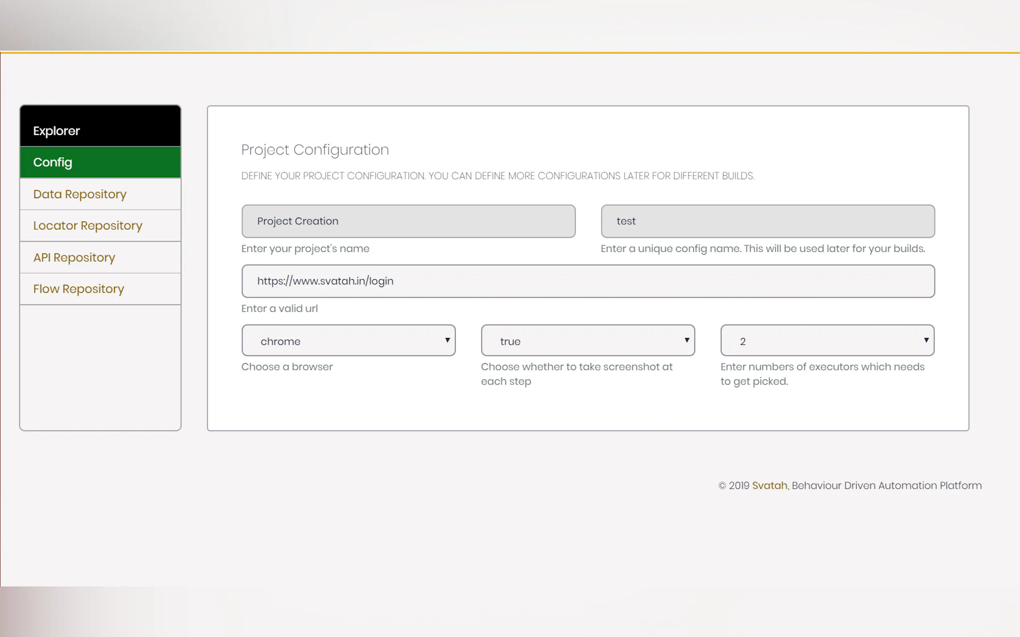The image size is (1020, 637).
Task: Click the 'Enter your project's name' hint
Action: 305,249
